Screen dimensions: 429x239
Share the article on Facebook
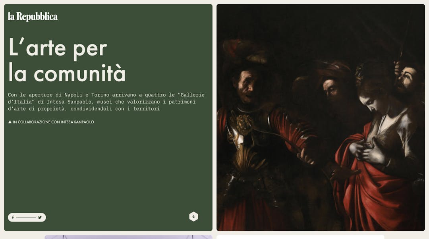click(x=13, y=218)
